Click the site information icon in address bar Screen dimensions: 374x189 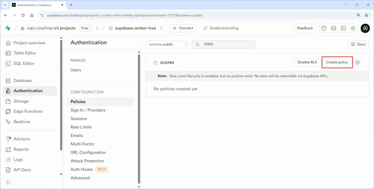(x=42, y=15)
